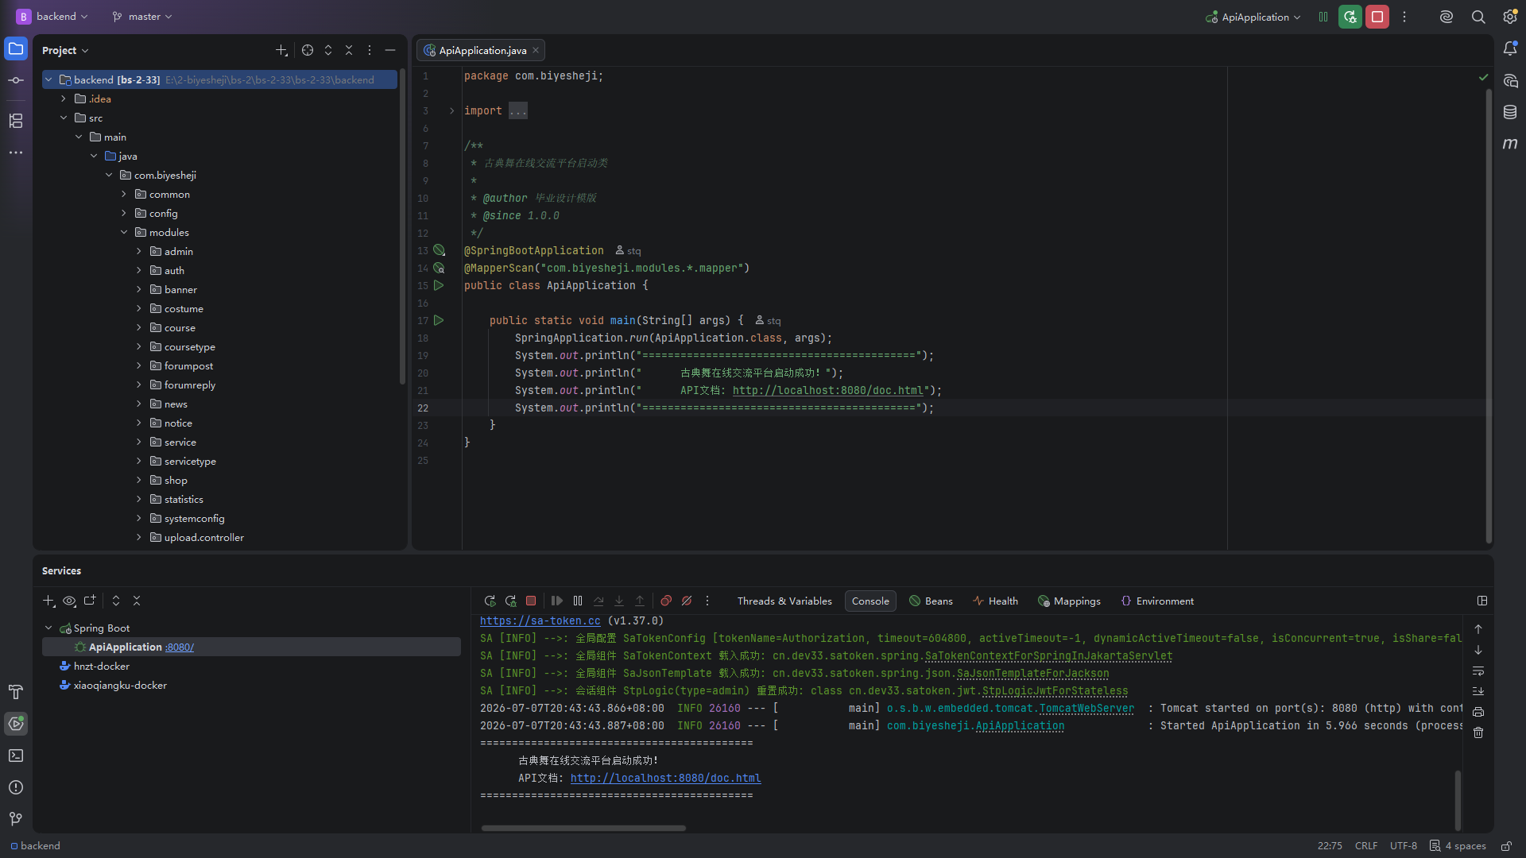Open the Mappings tab
The image size is (1526, 858).
[x=1069, y=601]
